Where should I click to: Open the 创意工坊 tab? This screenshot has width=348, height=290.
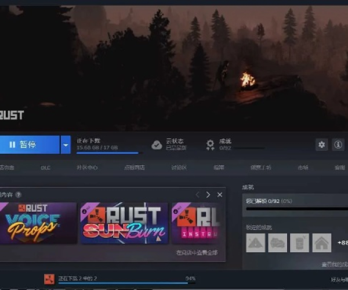coord(261,168)
